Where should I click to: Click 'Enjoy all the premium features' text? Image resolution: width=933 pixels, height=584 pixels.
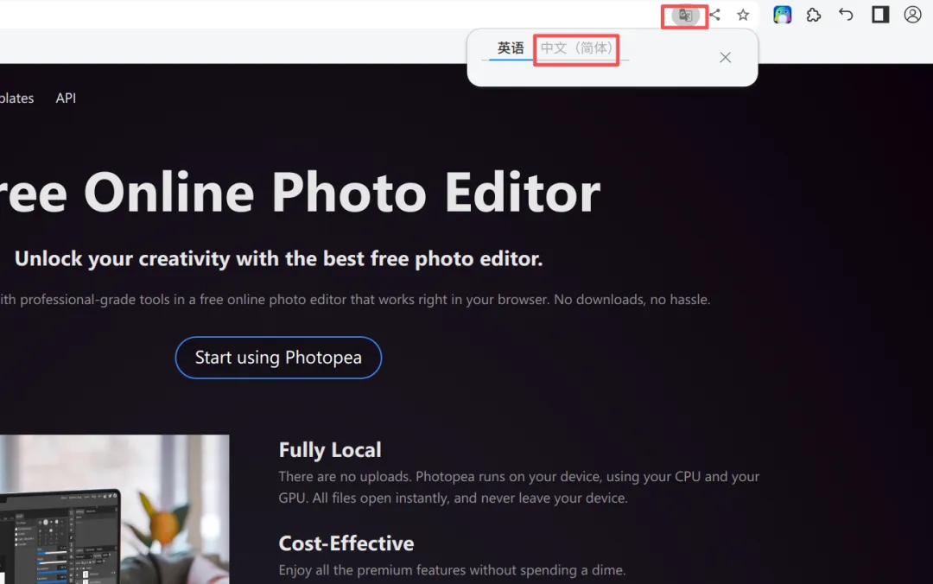[x=452, y=569]
